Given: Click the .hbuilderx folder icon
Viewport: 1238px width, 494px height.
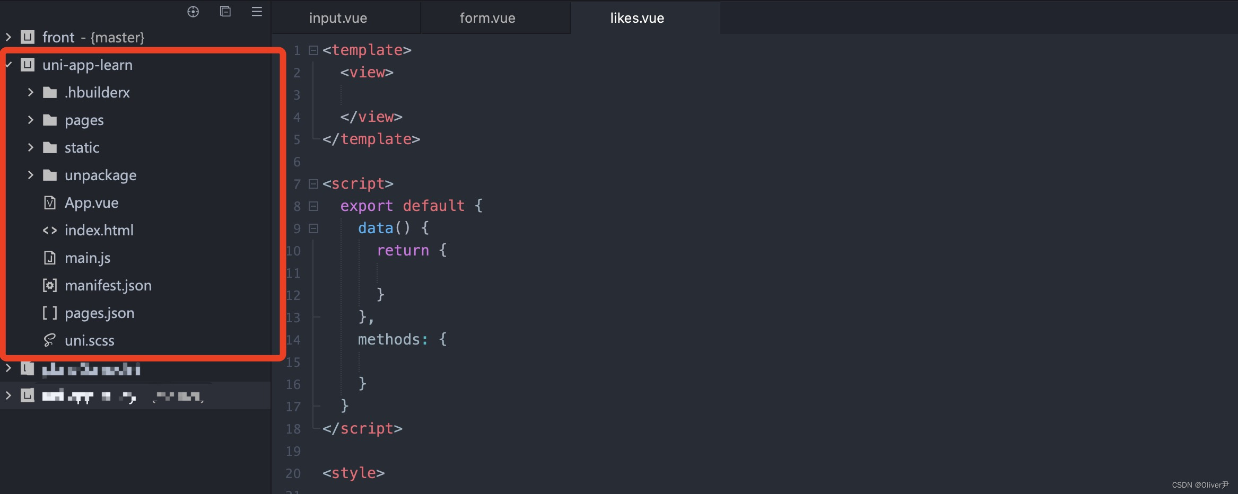Looking at the screenshot, I should (x=50, y=92).
